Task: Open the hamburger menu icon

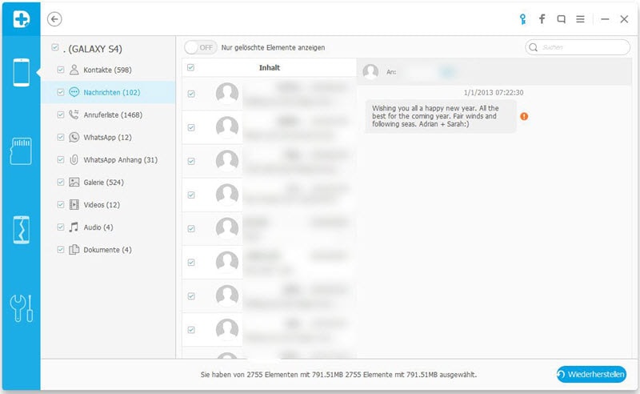Action: tap(580, 18)
